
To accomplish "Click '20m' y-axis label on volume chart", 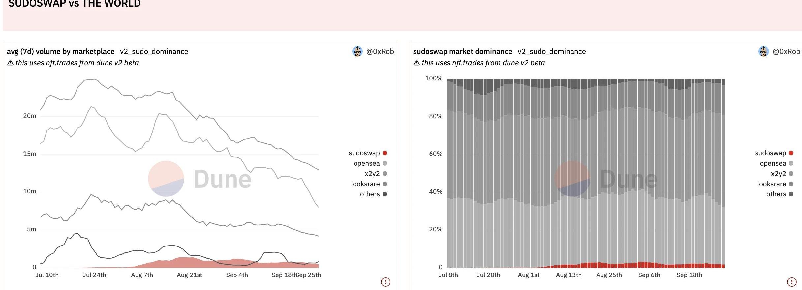I will click(x=30, y=116).
